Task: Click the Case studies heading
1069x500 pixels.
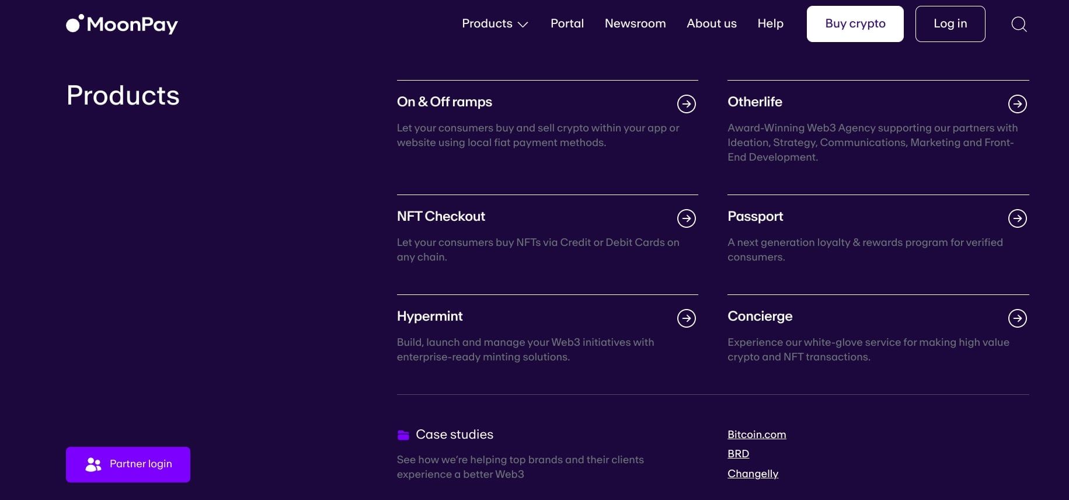Action: coord(454,435)
